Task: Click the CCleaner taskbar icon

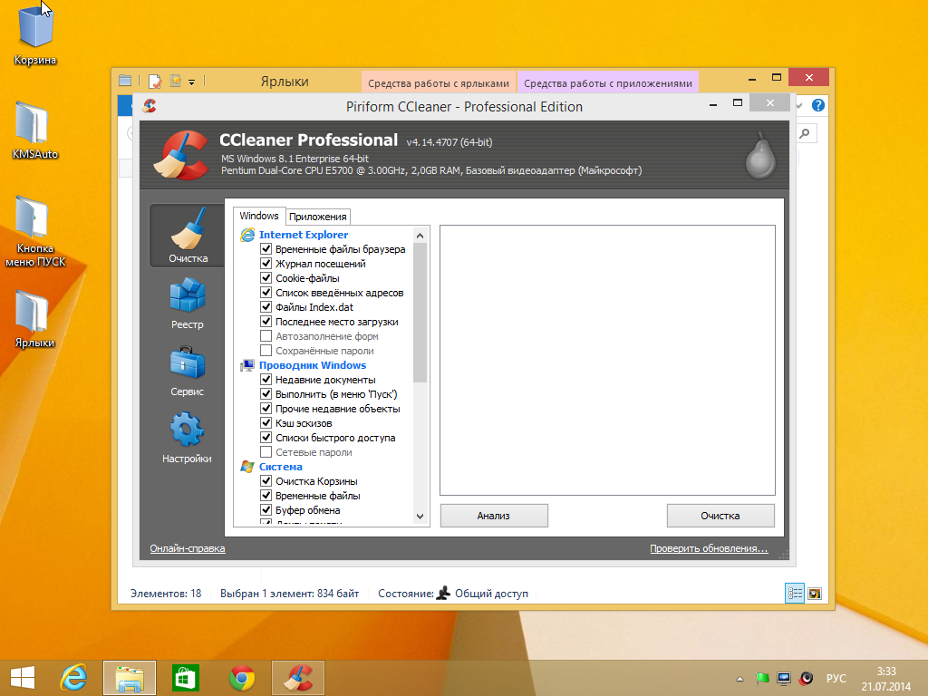Action: 297,678
